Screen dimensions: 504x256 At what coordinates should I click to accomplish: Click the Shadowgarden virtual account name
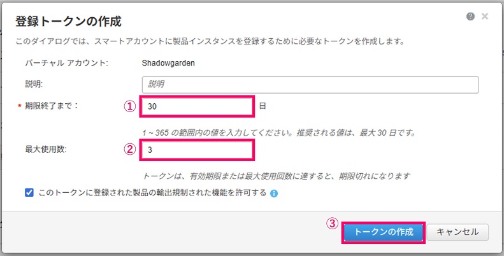(x=168, y=63)
